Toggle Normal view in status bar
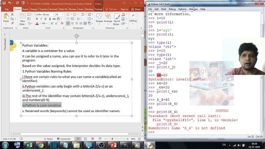265x149 pixels. tap(78, 139)
